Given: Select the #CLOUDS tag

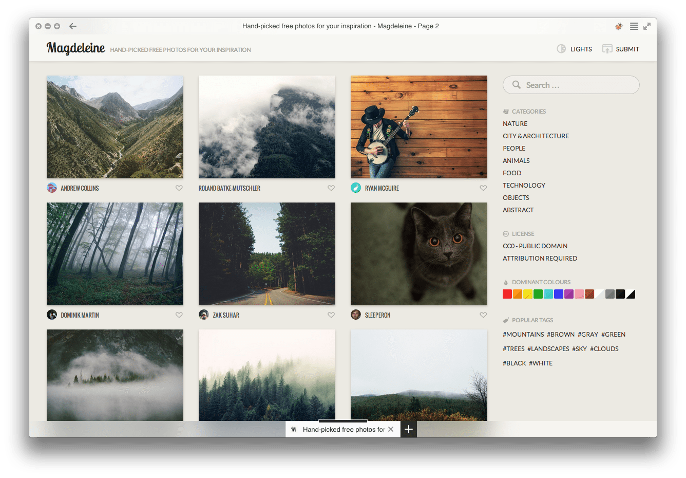Looking at the screenshot, I should (x=604, y=349).
